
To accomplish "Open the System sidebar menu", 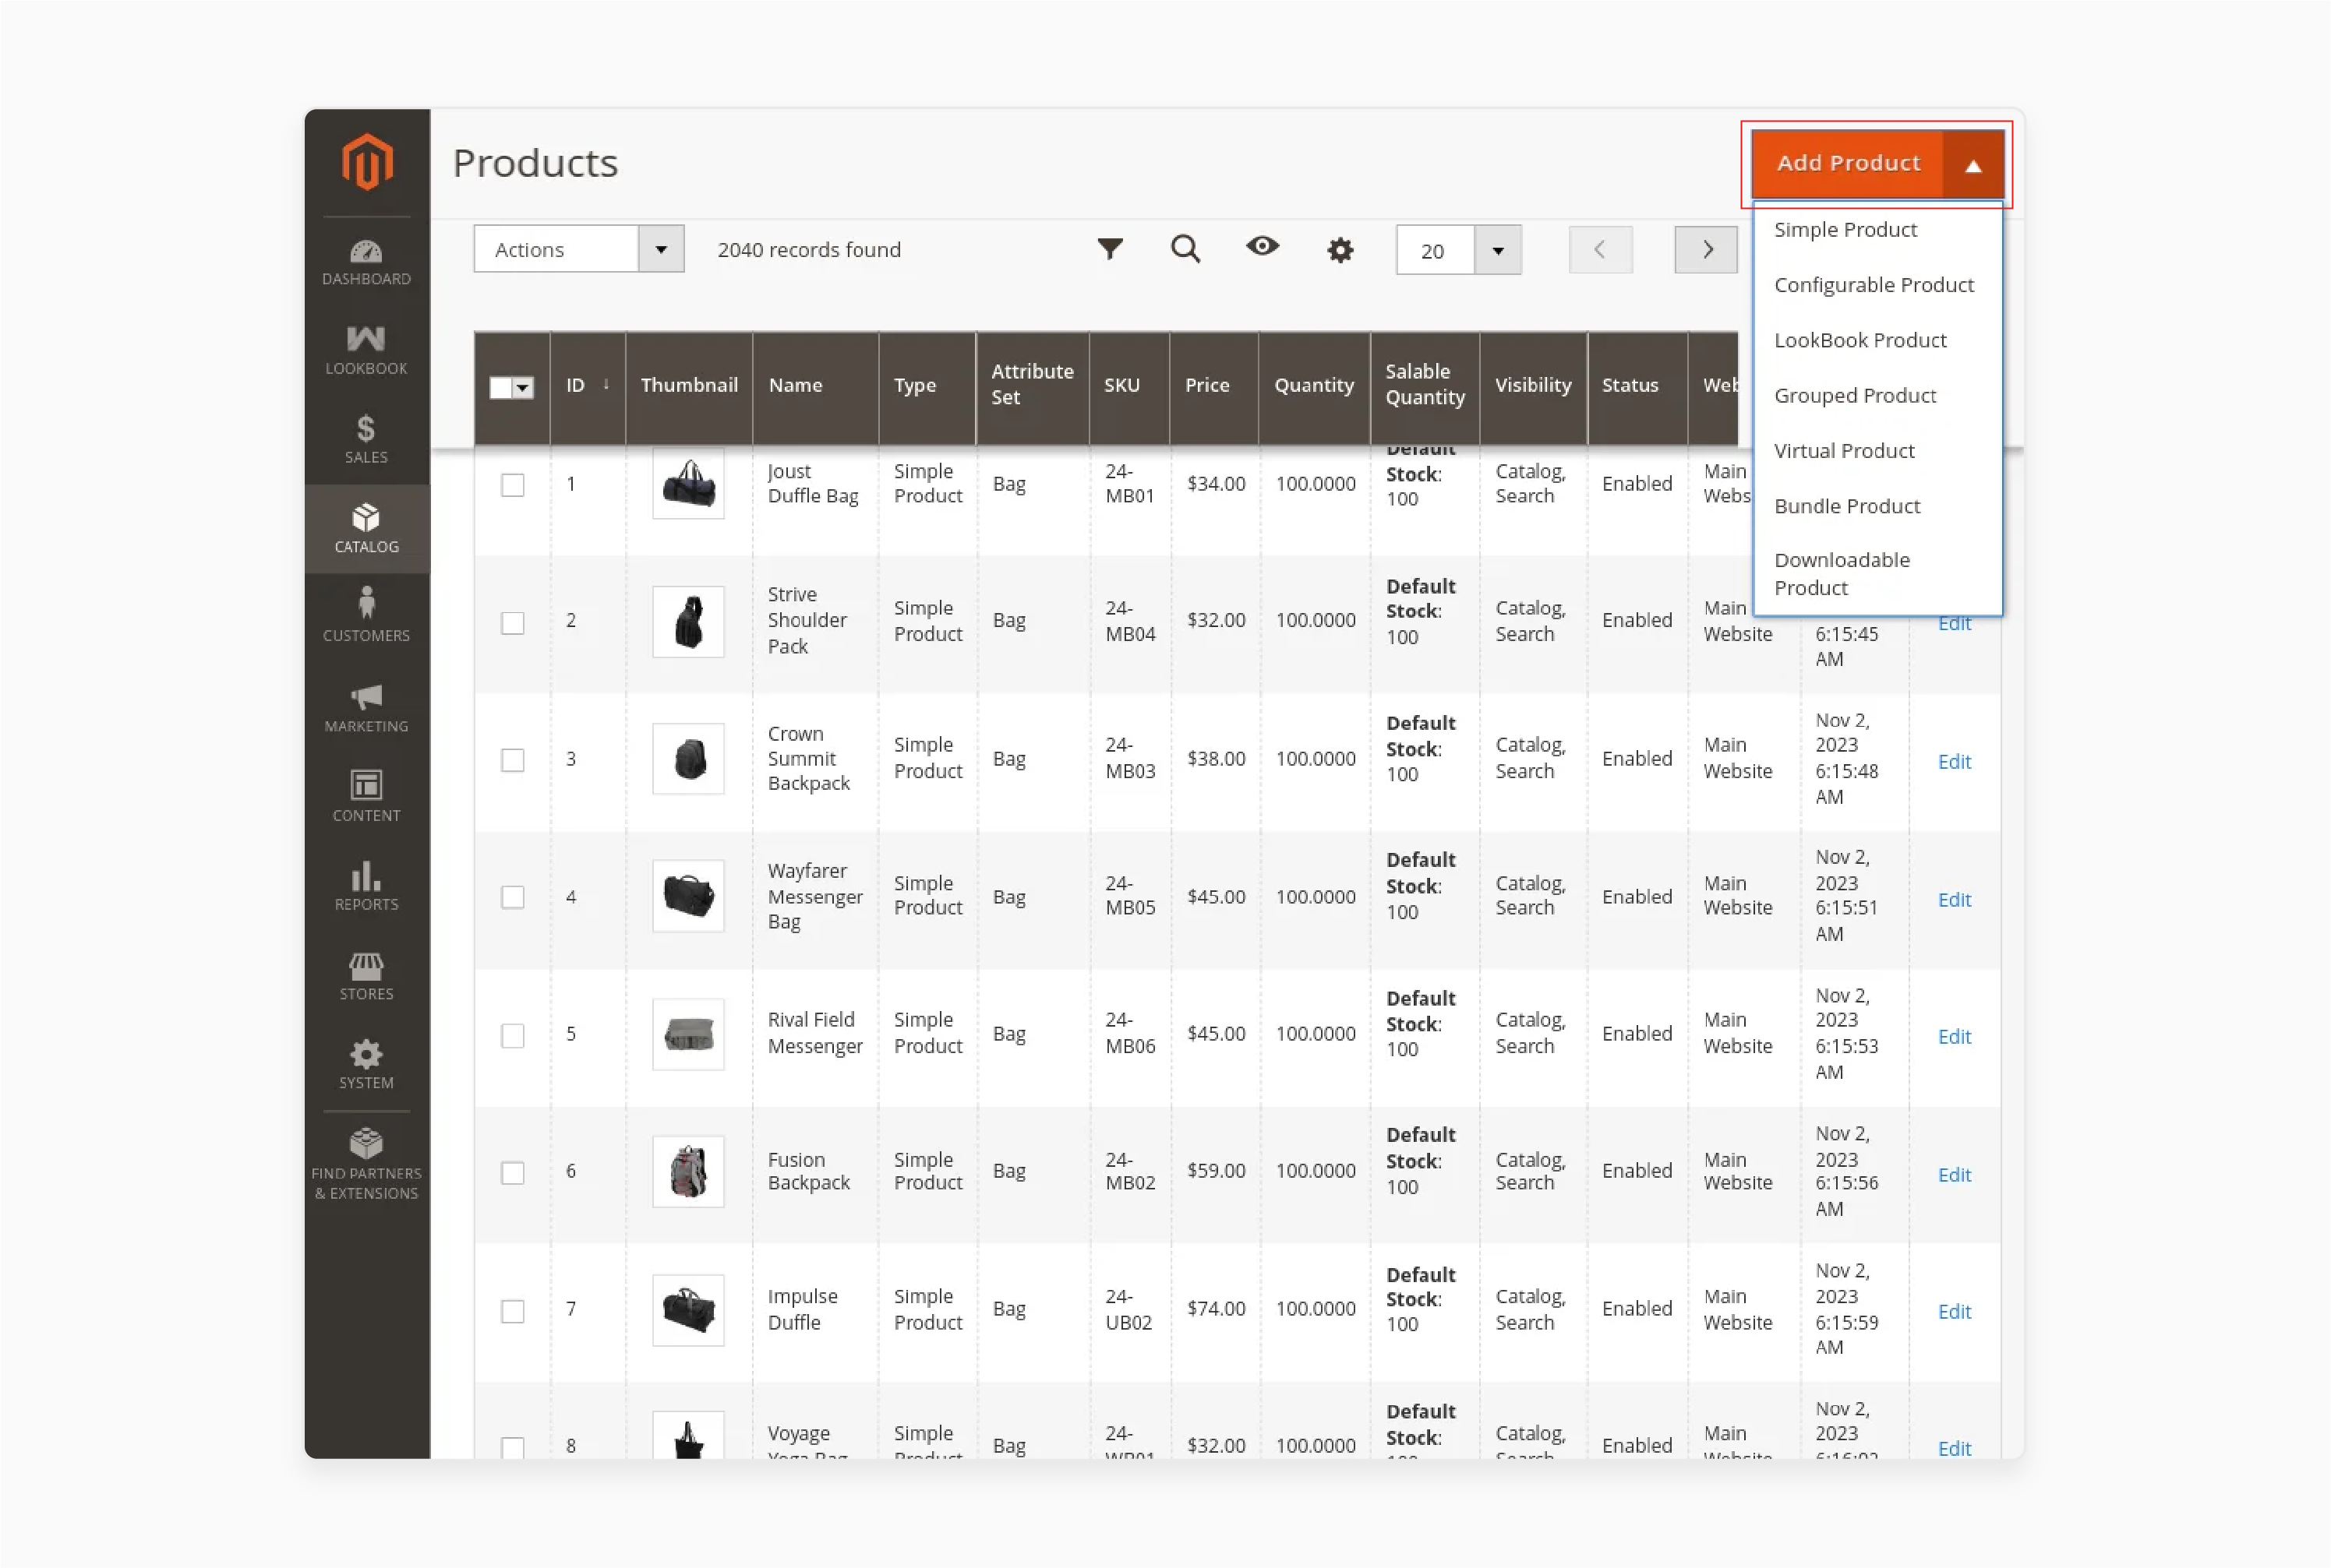I will pyautogui.click(x=366, y=1065).
